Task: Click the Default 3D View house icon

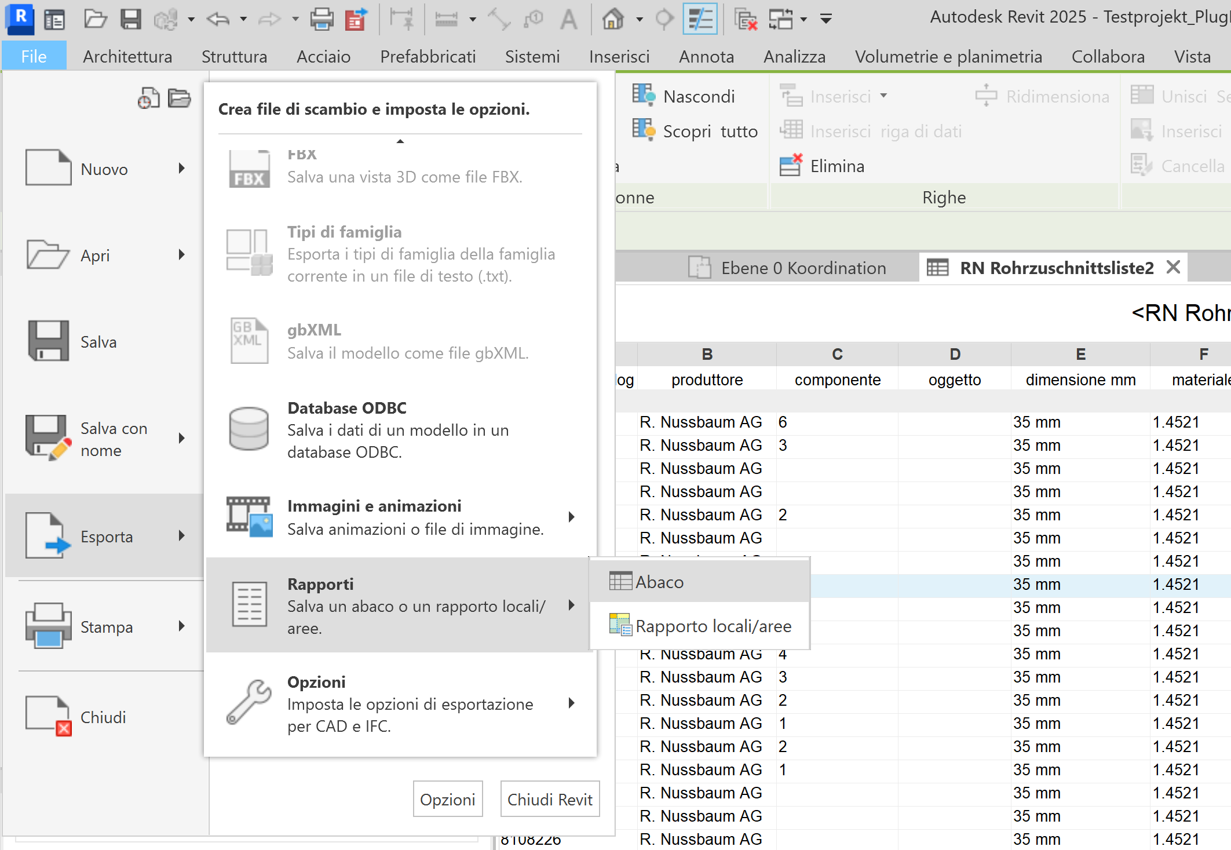Action: 613,19
